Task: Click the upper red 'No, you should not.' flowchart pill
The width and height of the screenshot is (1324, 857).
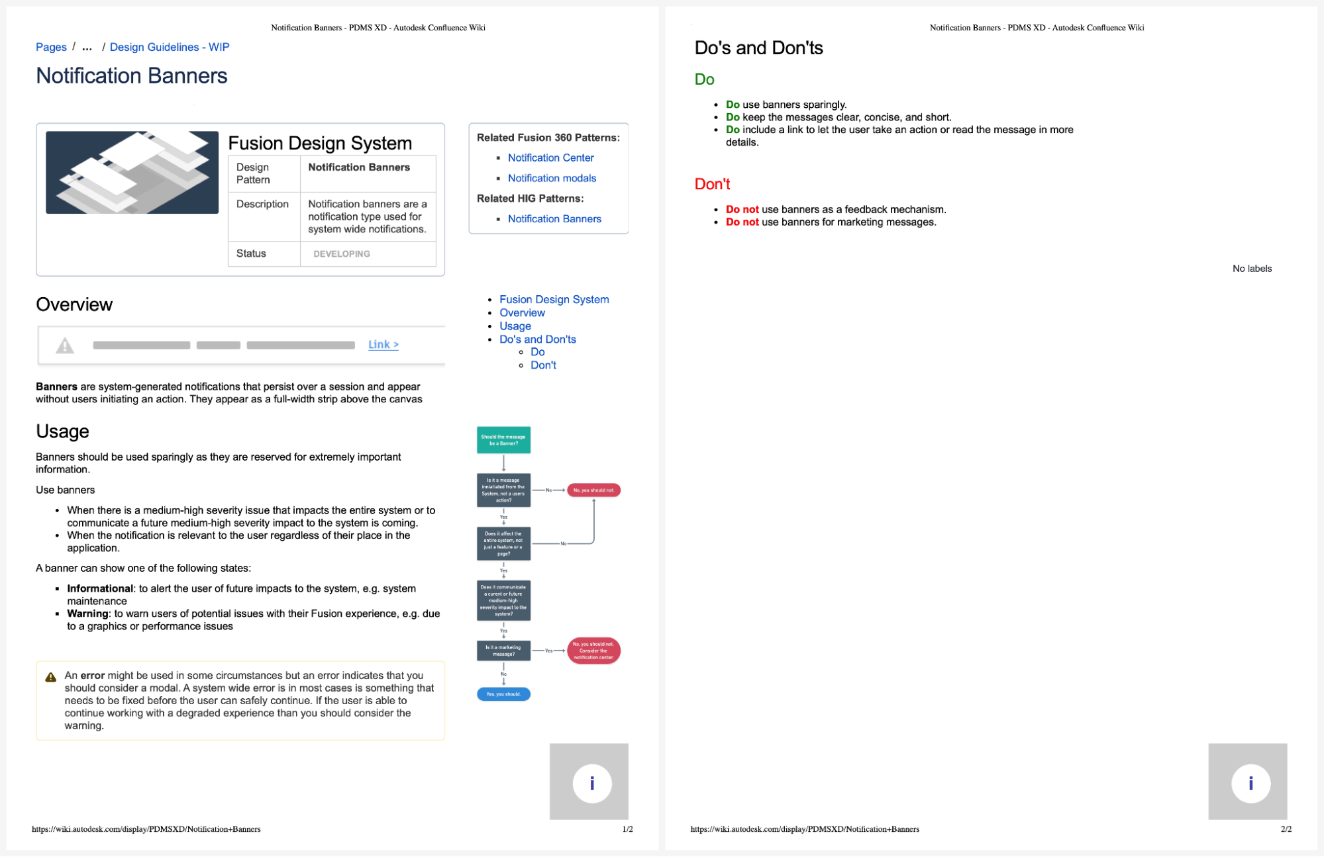Action: pos(593,490)
